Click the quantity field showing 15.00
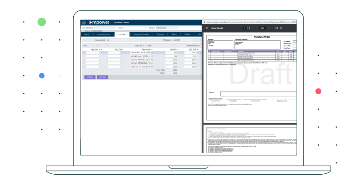The height and width of the screenshot is (183, 363). click(171, 63)
